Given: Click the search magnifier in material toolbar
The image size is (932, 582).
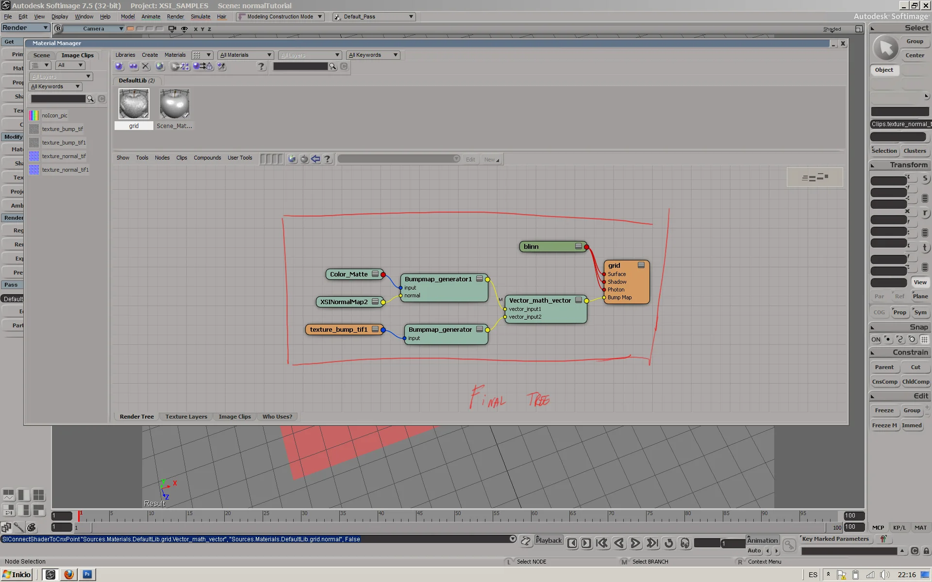Looking at the screenshot, I should point(333,66).
